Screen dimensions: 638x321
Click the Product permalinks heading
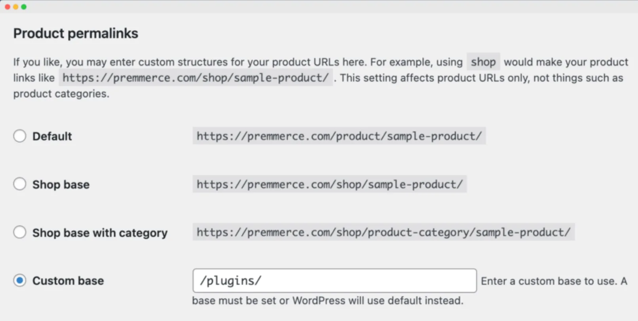pos(76,33)
